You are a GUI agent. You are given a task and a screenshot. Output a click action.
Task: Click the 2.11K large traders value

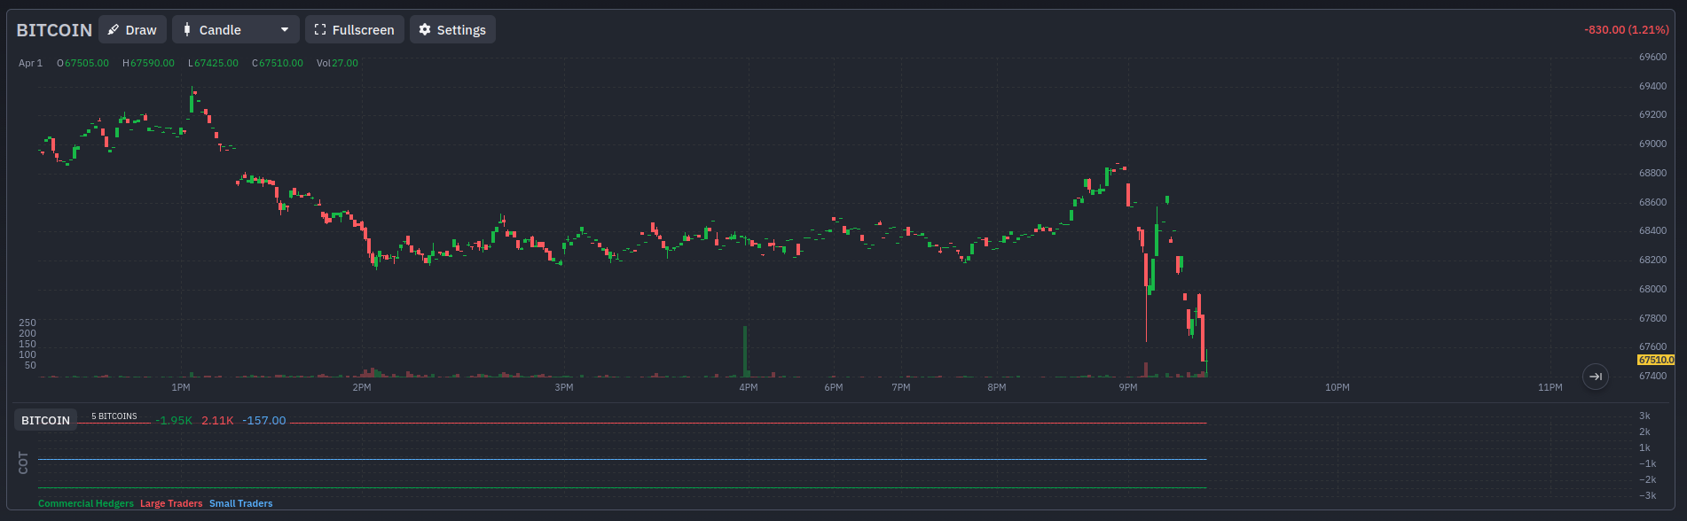click(x=217, y=420)
